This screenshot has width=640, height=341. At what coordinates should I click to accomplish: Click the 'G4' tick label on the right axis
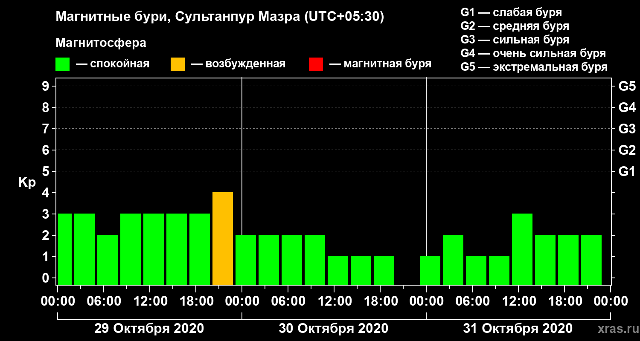click(x=627, y=107)
